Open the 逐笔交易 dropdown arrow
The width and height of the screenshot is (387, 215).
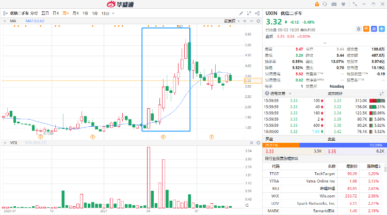[290, 94]
